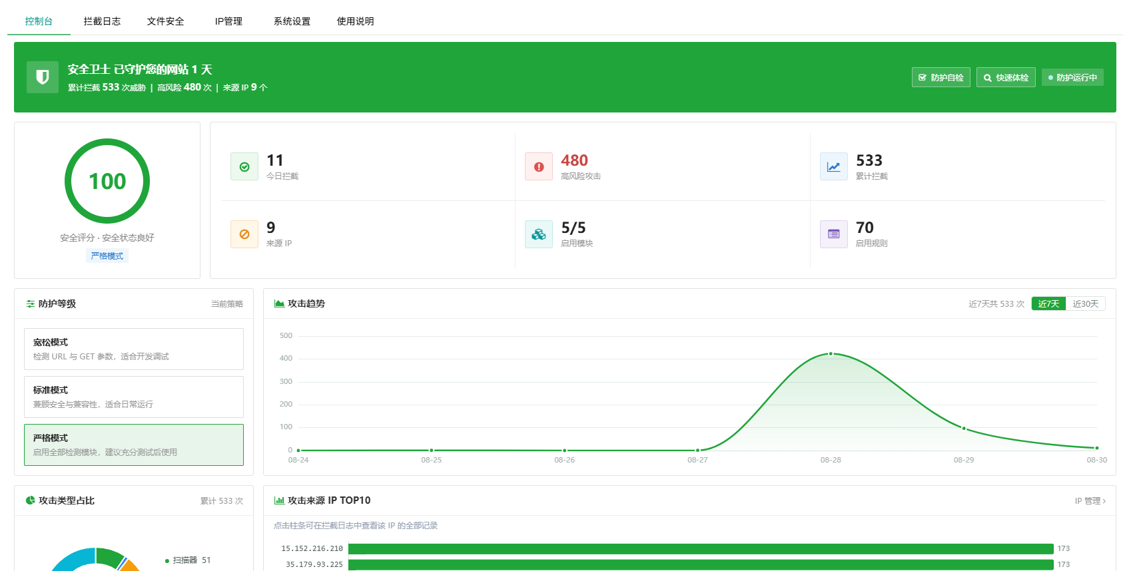Click the 08-27 data point on the trend chart
The width and height of the screenshot is (1131, 571).
tap(697, 450)
